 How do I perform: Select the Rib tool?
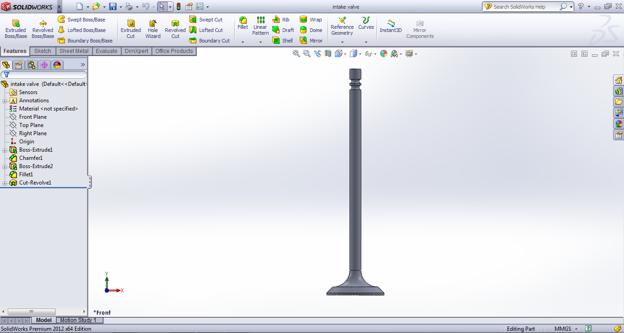[x=281, y=20]
